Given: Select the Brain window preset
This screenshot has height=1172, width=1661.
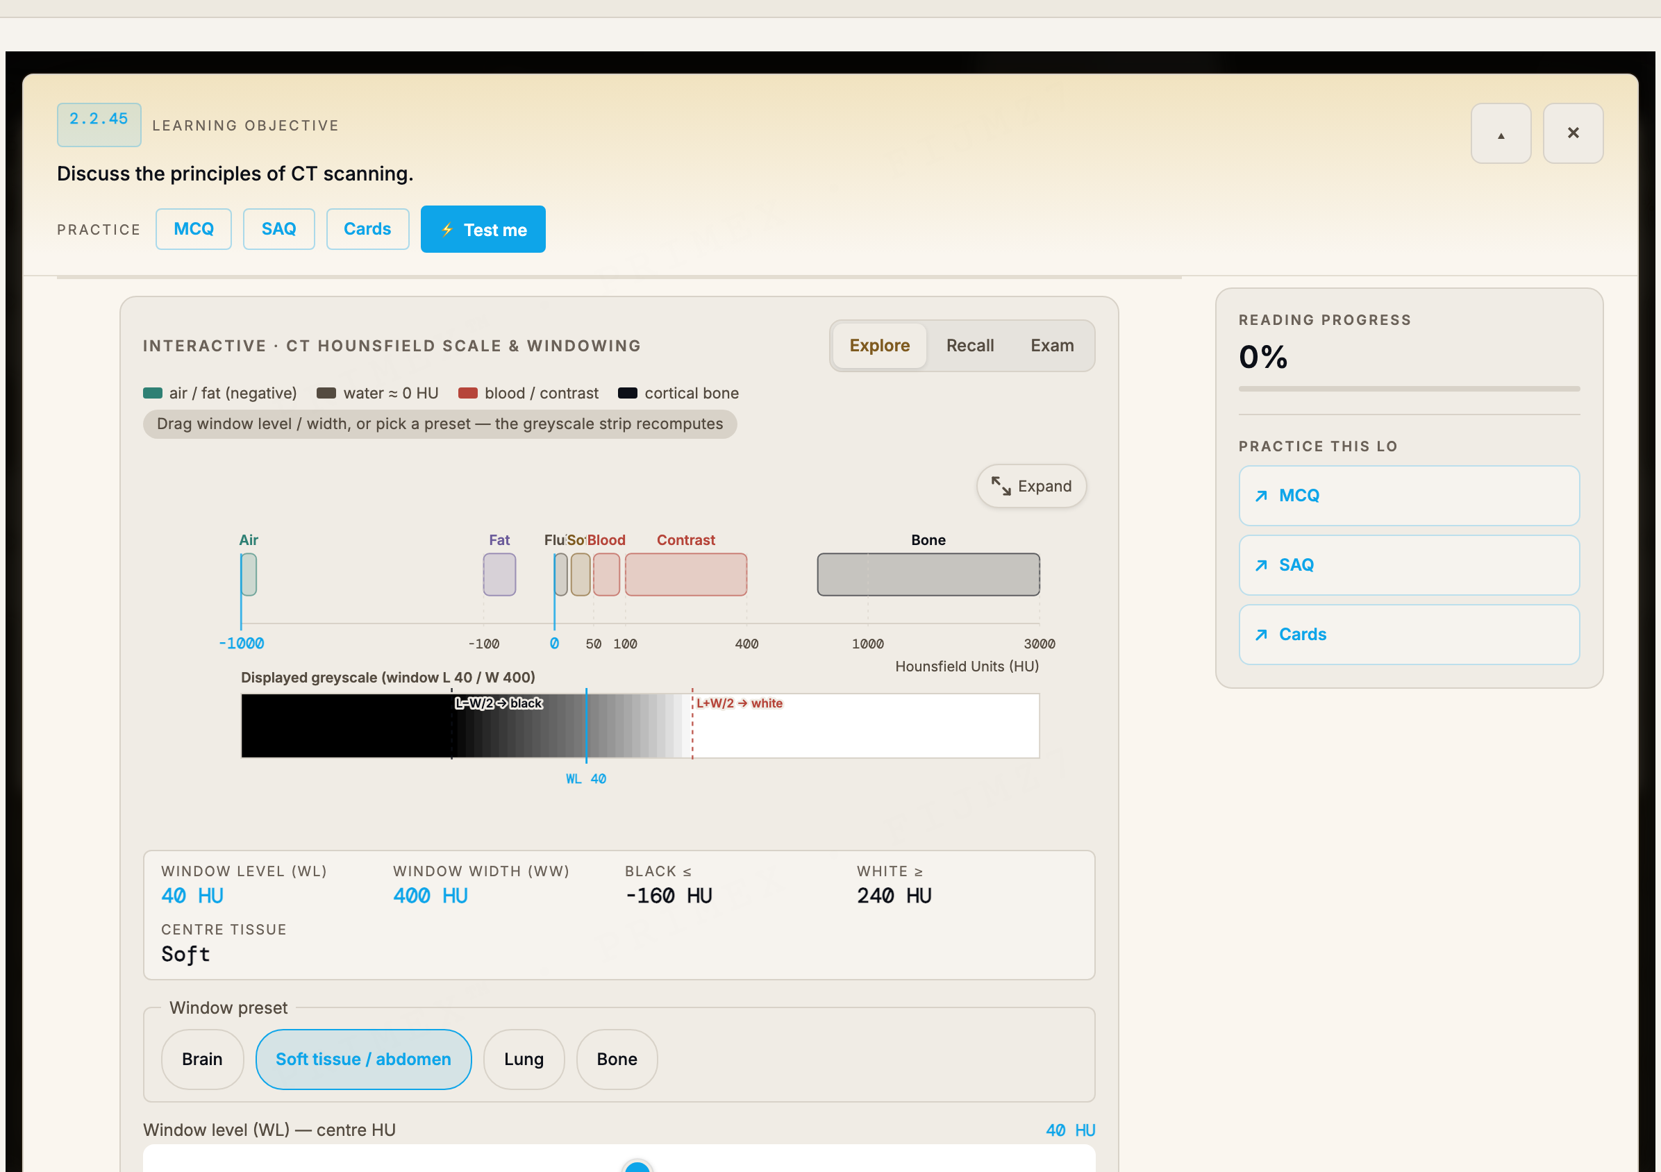Looking at the screenshot, I should [203, 1059].
